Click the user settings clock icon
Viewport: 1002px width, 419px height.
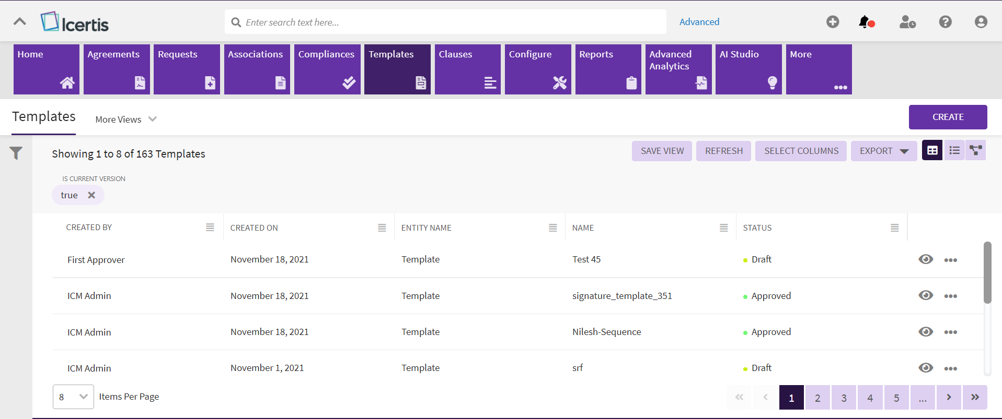[x=907, y=22]
